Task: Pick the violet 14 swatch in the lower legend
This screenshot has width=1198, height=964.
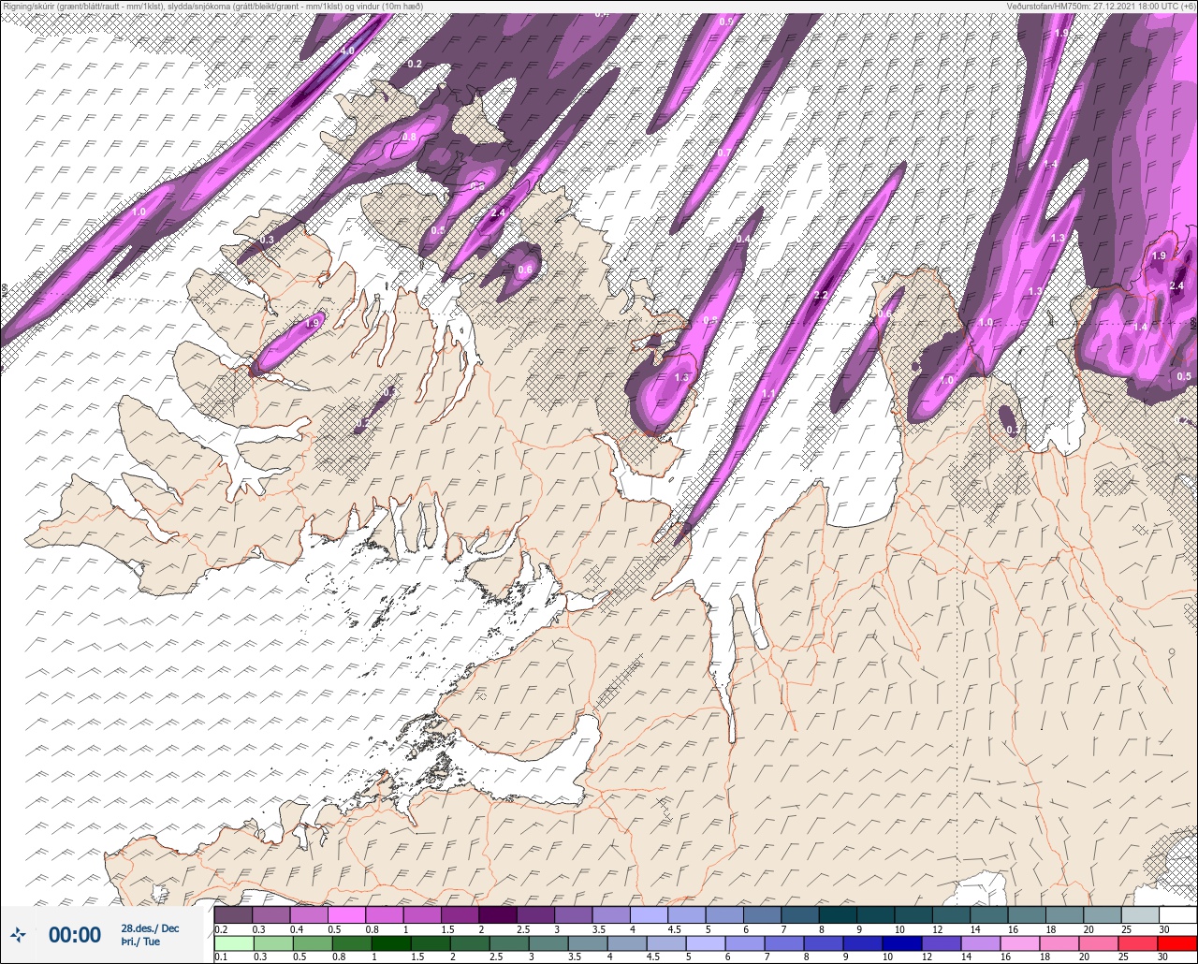Action: [x=981, y=943]
